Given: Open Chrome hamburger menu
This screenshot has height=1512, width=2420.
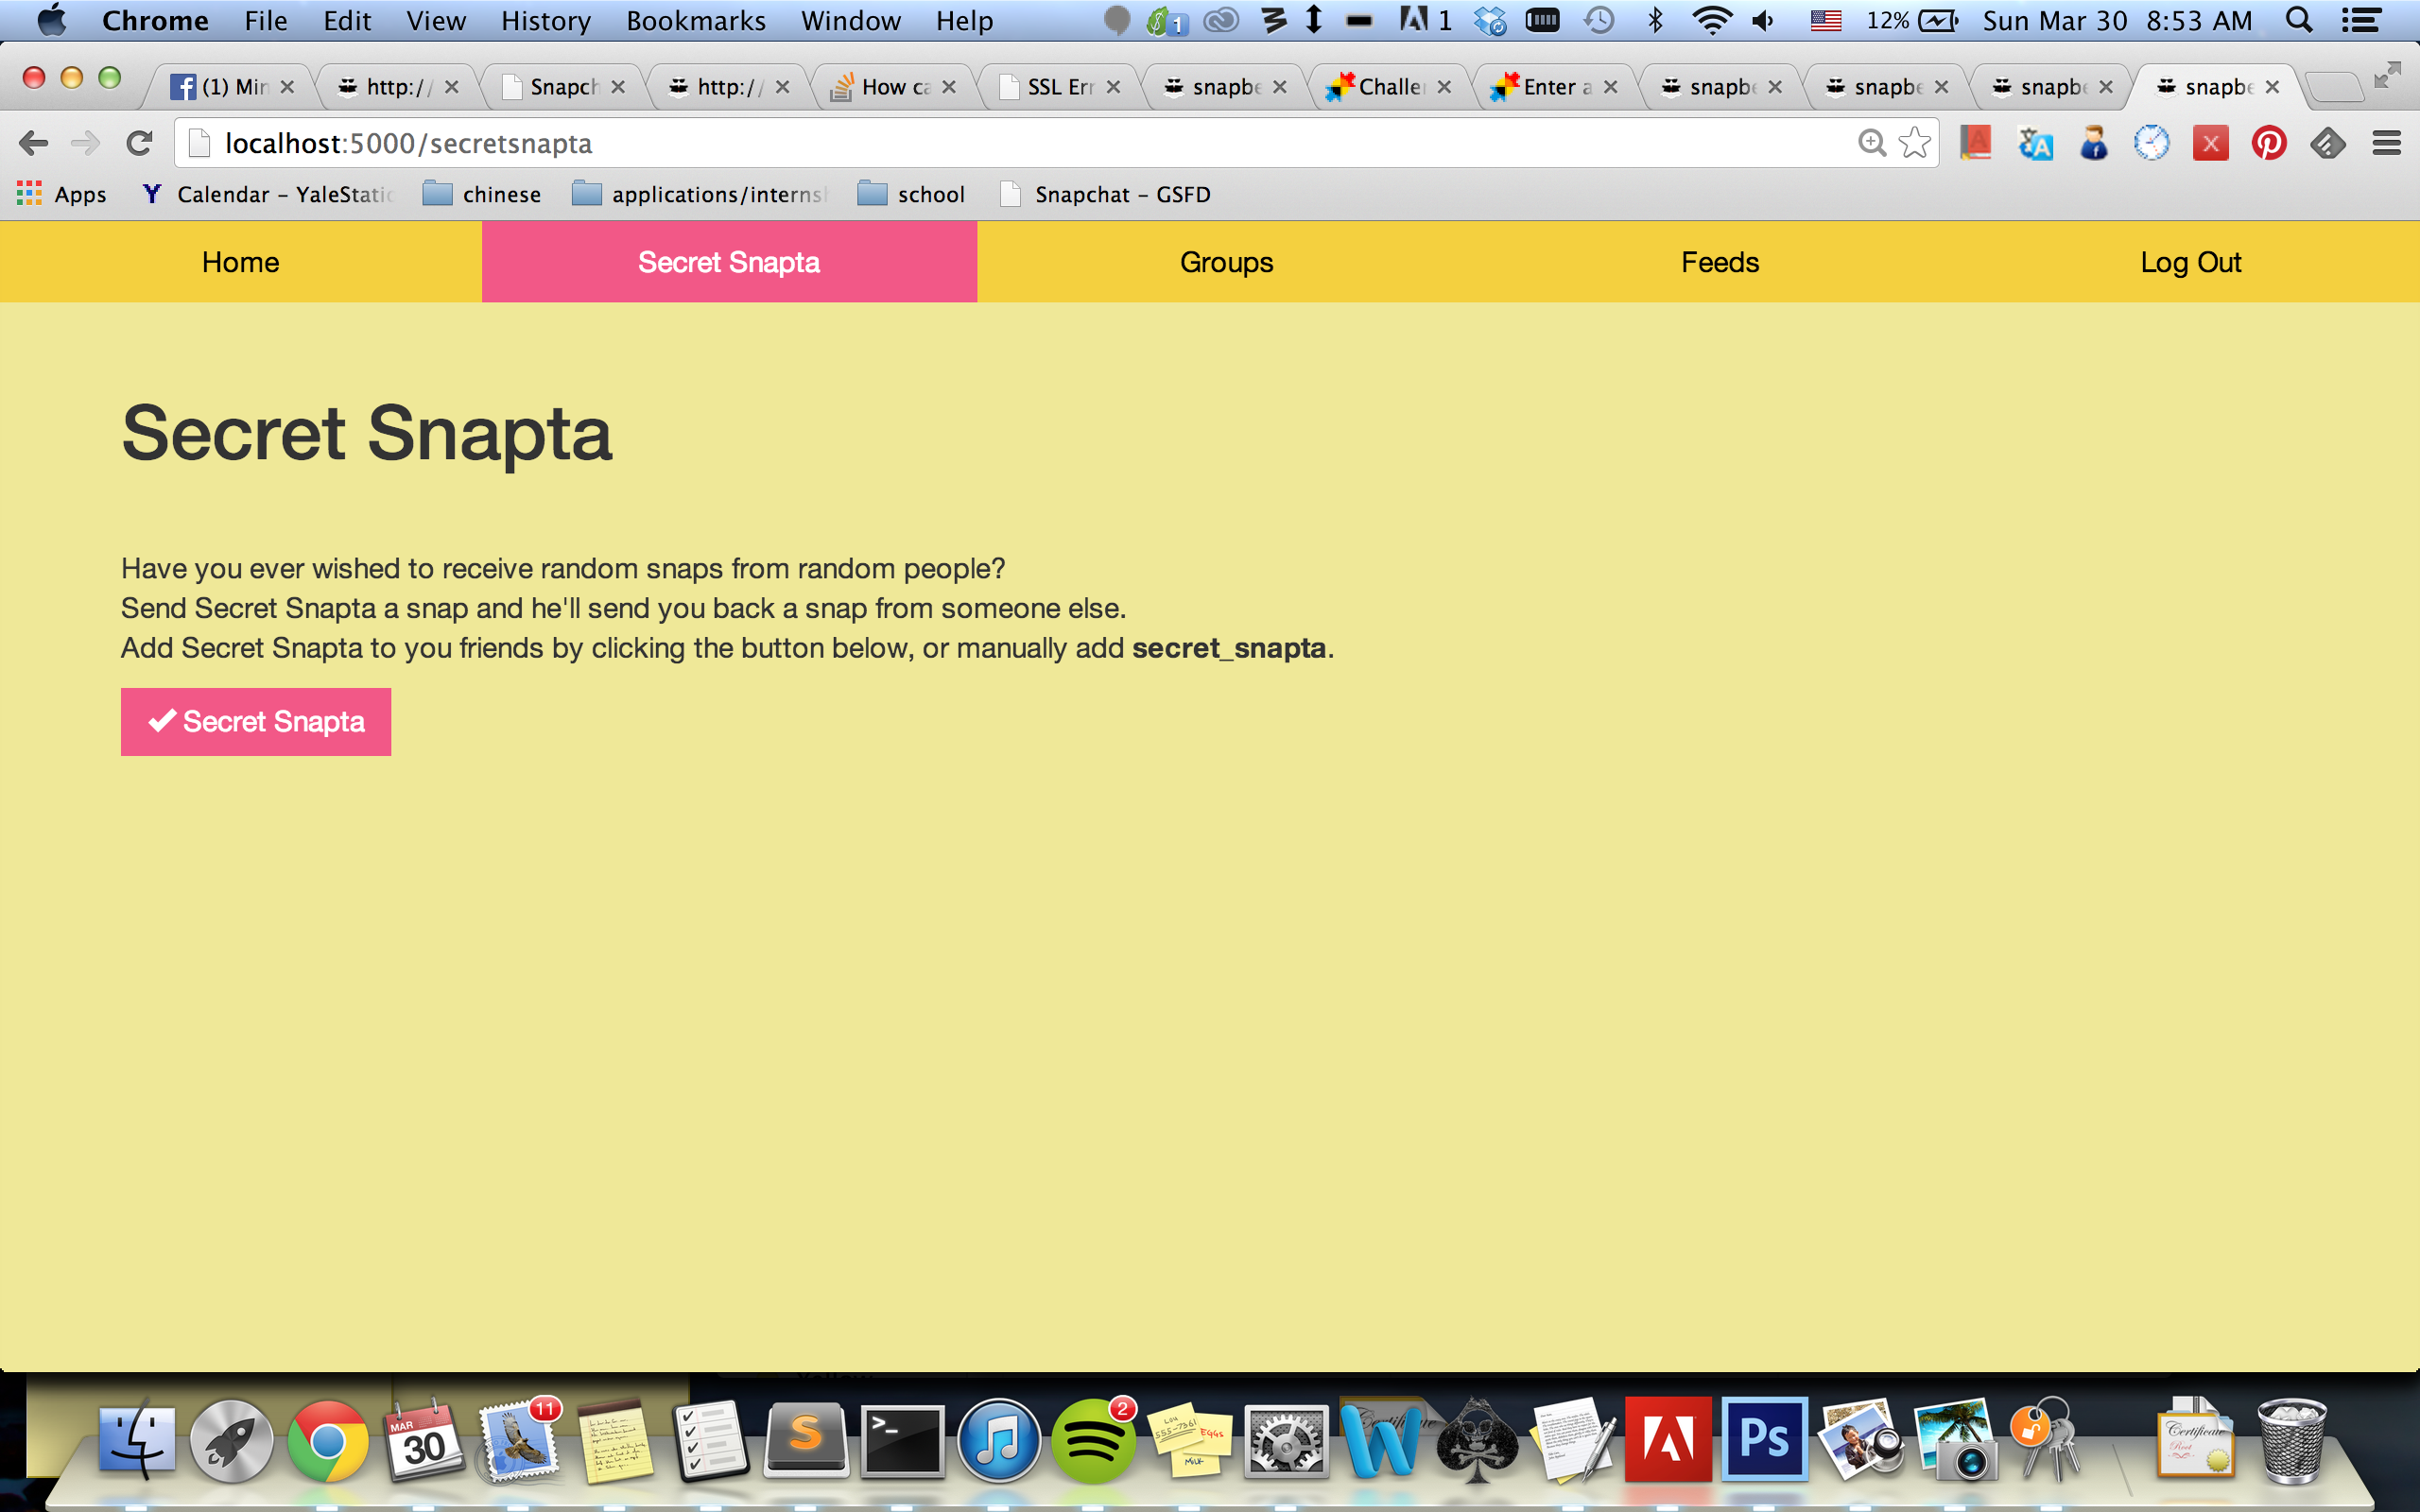Looking at the screenshot, I should tap(2386, 144).
